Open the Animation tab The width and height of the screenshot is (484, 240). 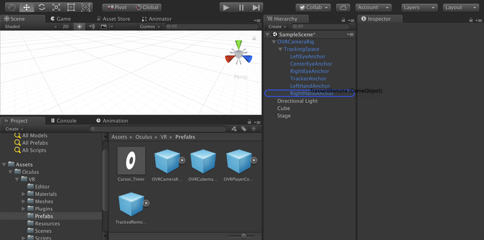click(112, 121)
